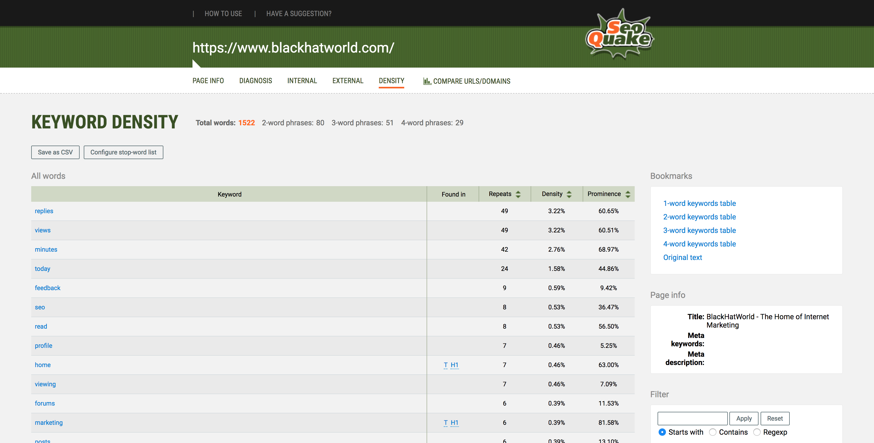This screenshot has width=874, height=443.
Task: Click the Reset filter button
Action: [x=775, y=419]
